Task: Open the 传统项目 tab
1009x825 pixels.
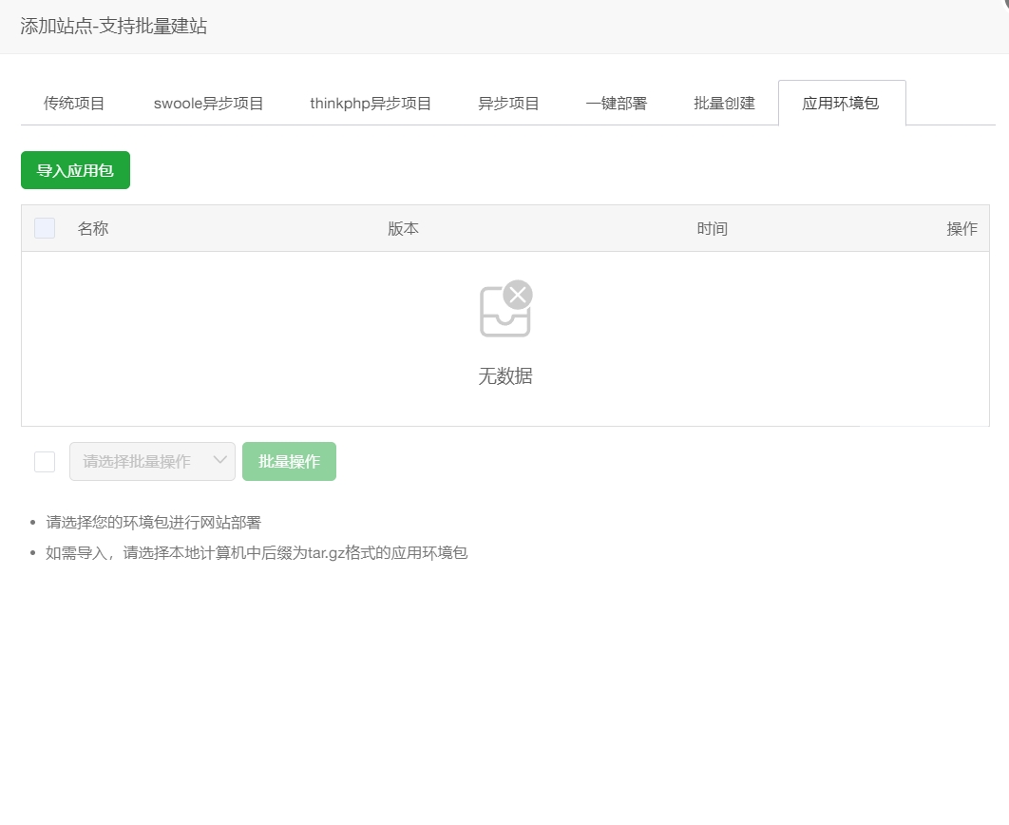Action: point(75,103)
